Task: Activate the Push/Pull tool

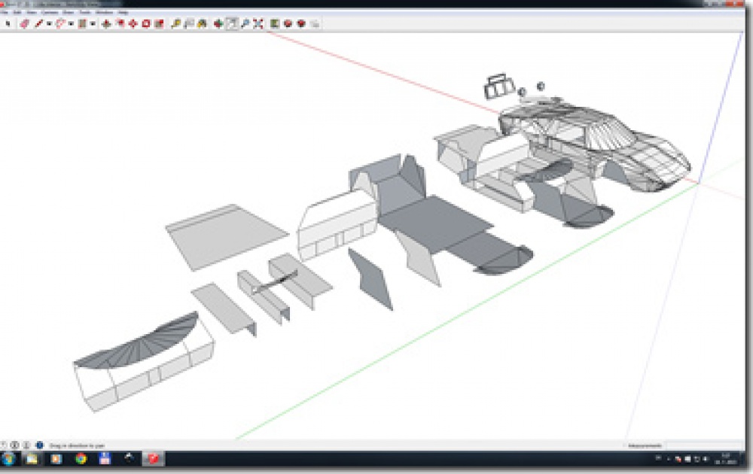Action: 106,23
